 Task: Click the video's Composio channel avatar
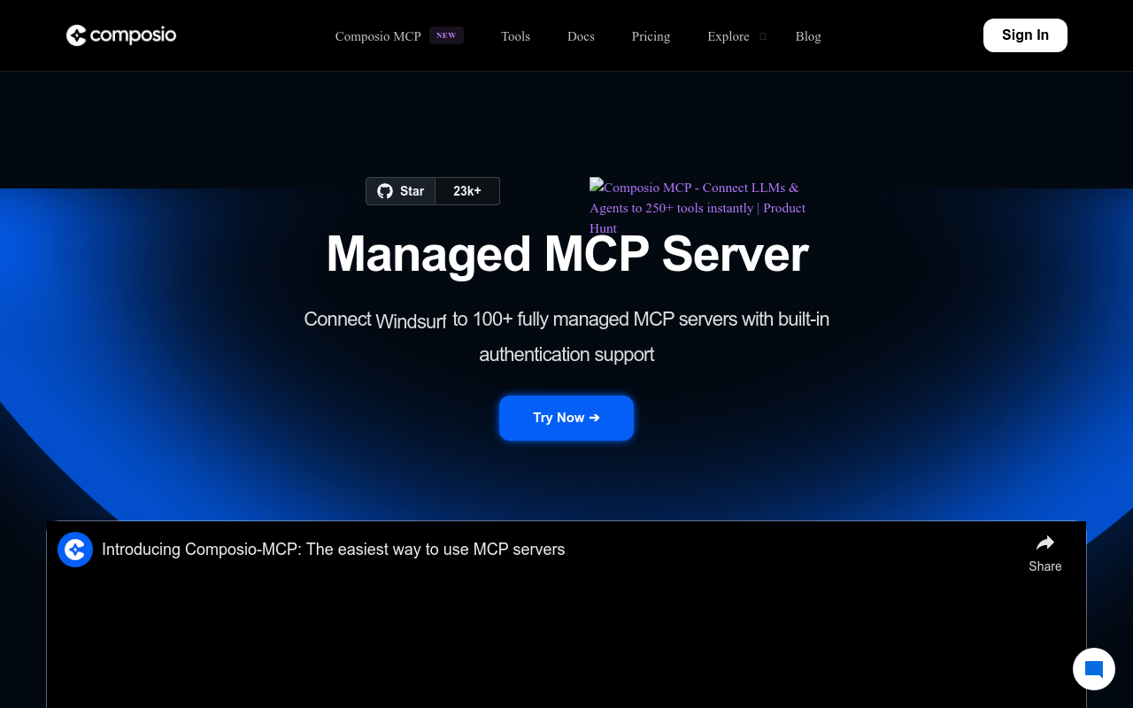coord(75,550)
